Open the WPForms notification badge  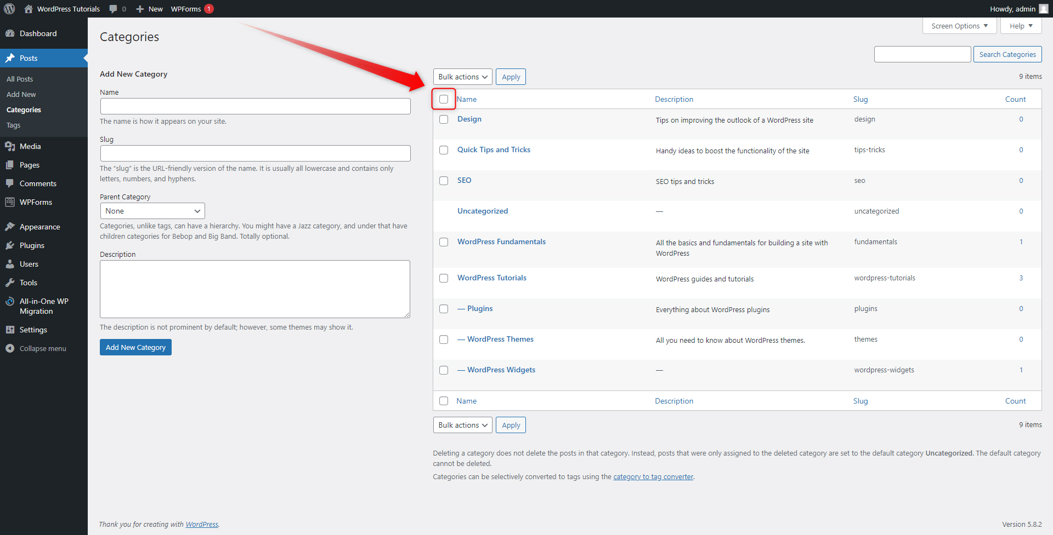(209, 9)
